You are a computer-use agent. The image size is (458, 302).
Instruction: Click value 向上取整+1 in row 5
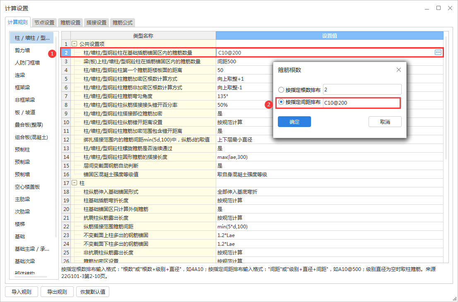(231, 79)
